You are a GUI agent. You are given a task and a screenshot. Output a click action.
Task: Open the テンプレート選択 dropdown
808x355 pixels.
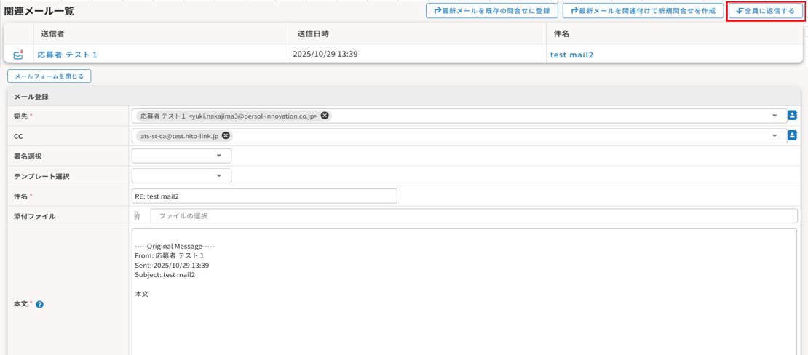pos(181,176)
